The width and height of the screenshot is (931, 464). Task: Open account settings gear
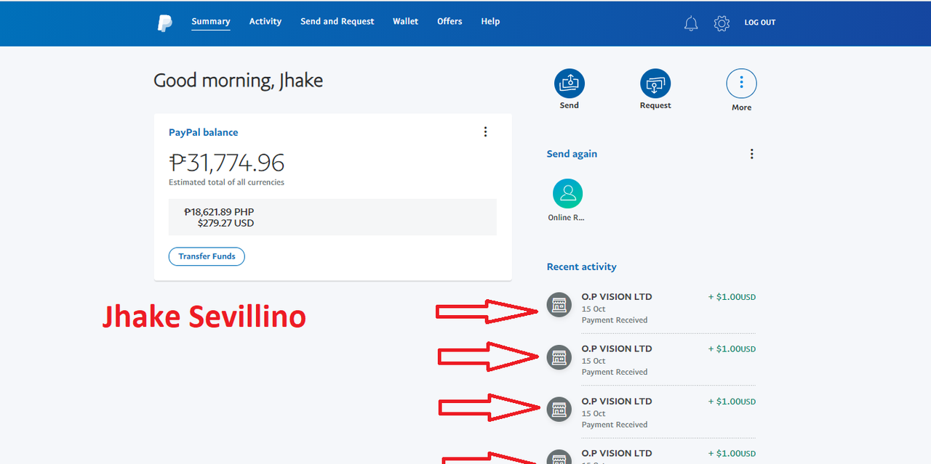tap(722, 23)
